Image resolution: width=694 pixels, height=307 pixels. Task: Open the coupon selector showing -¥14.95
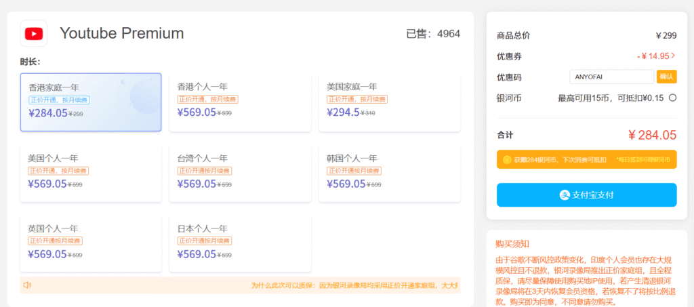pyautogui.click(x=656, y=56)
